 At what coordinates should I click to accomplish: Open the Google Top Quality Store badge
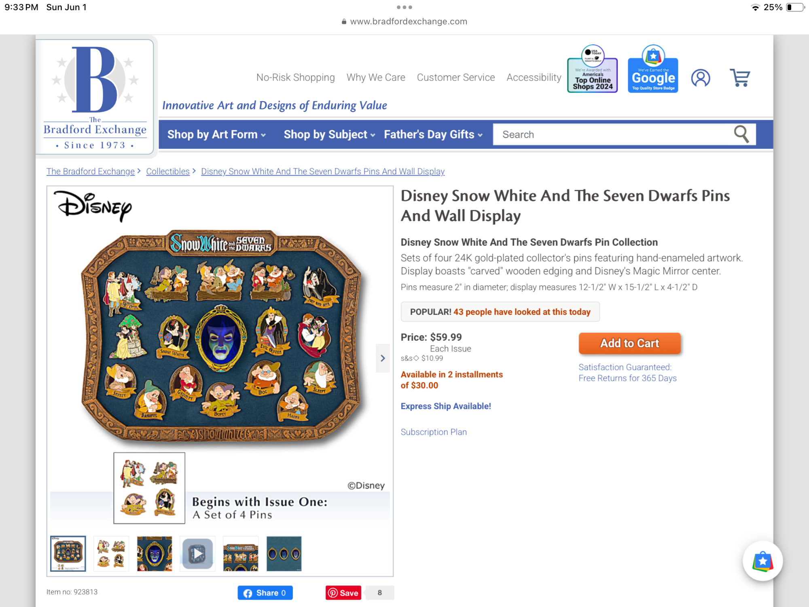[653, 69]
